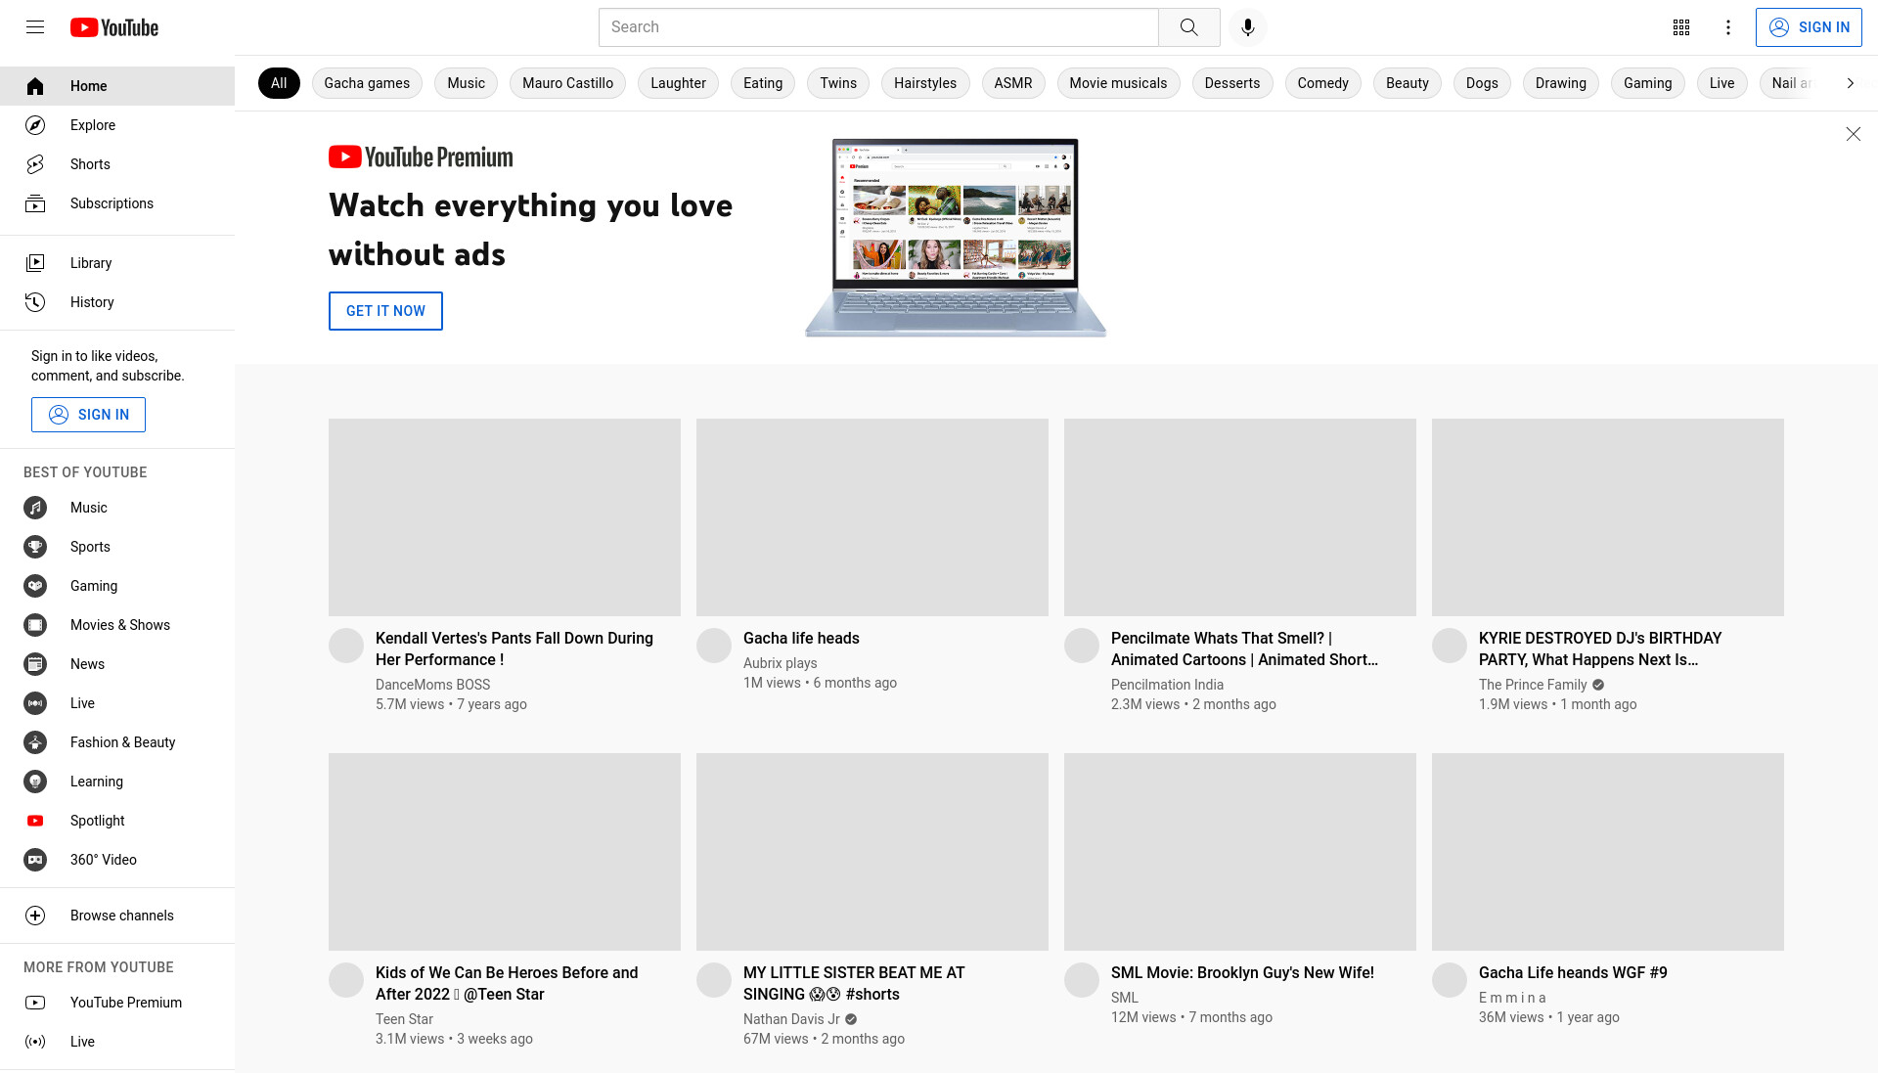This screenshot has width=1878, height=1073.
Task: Filter by Movie musicals chip
Action: point(1118,83)
